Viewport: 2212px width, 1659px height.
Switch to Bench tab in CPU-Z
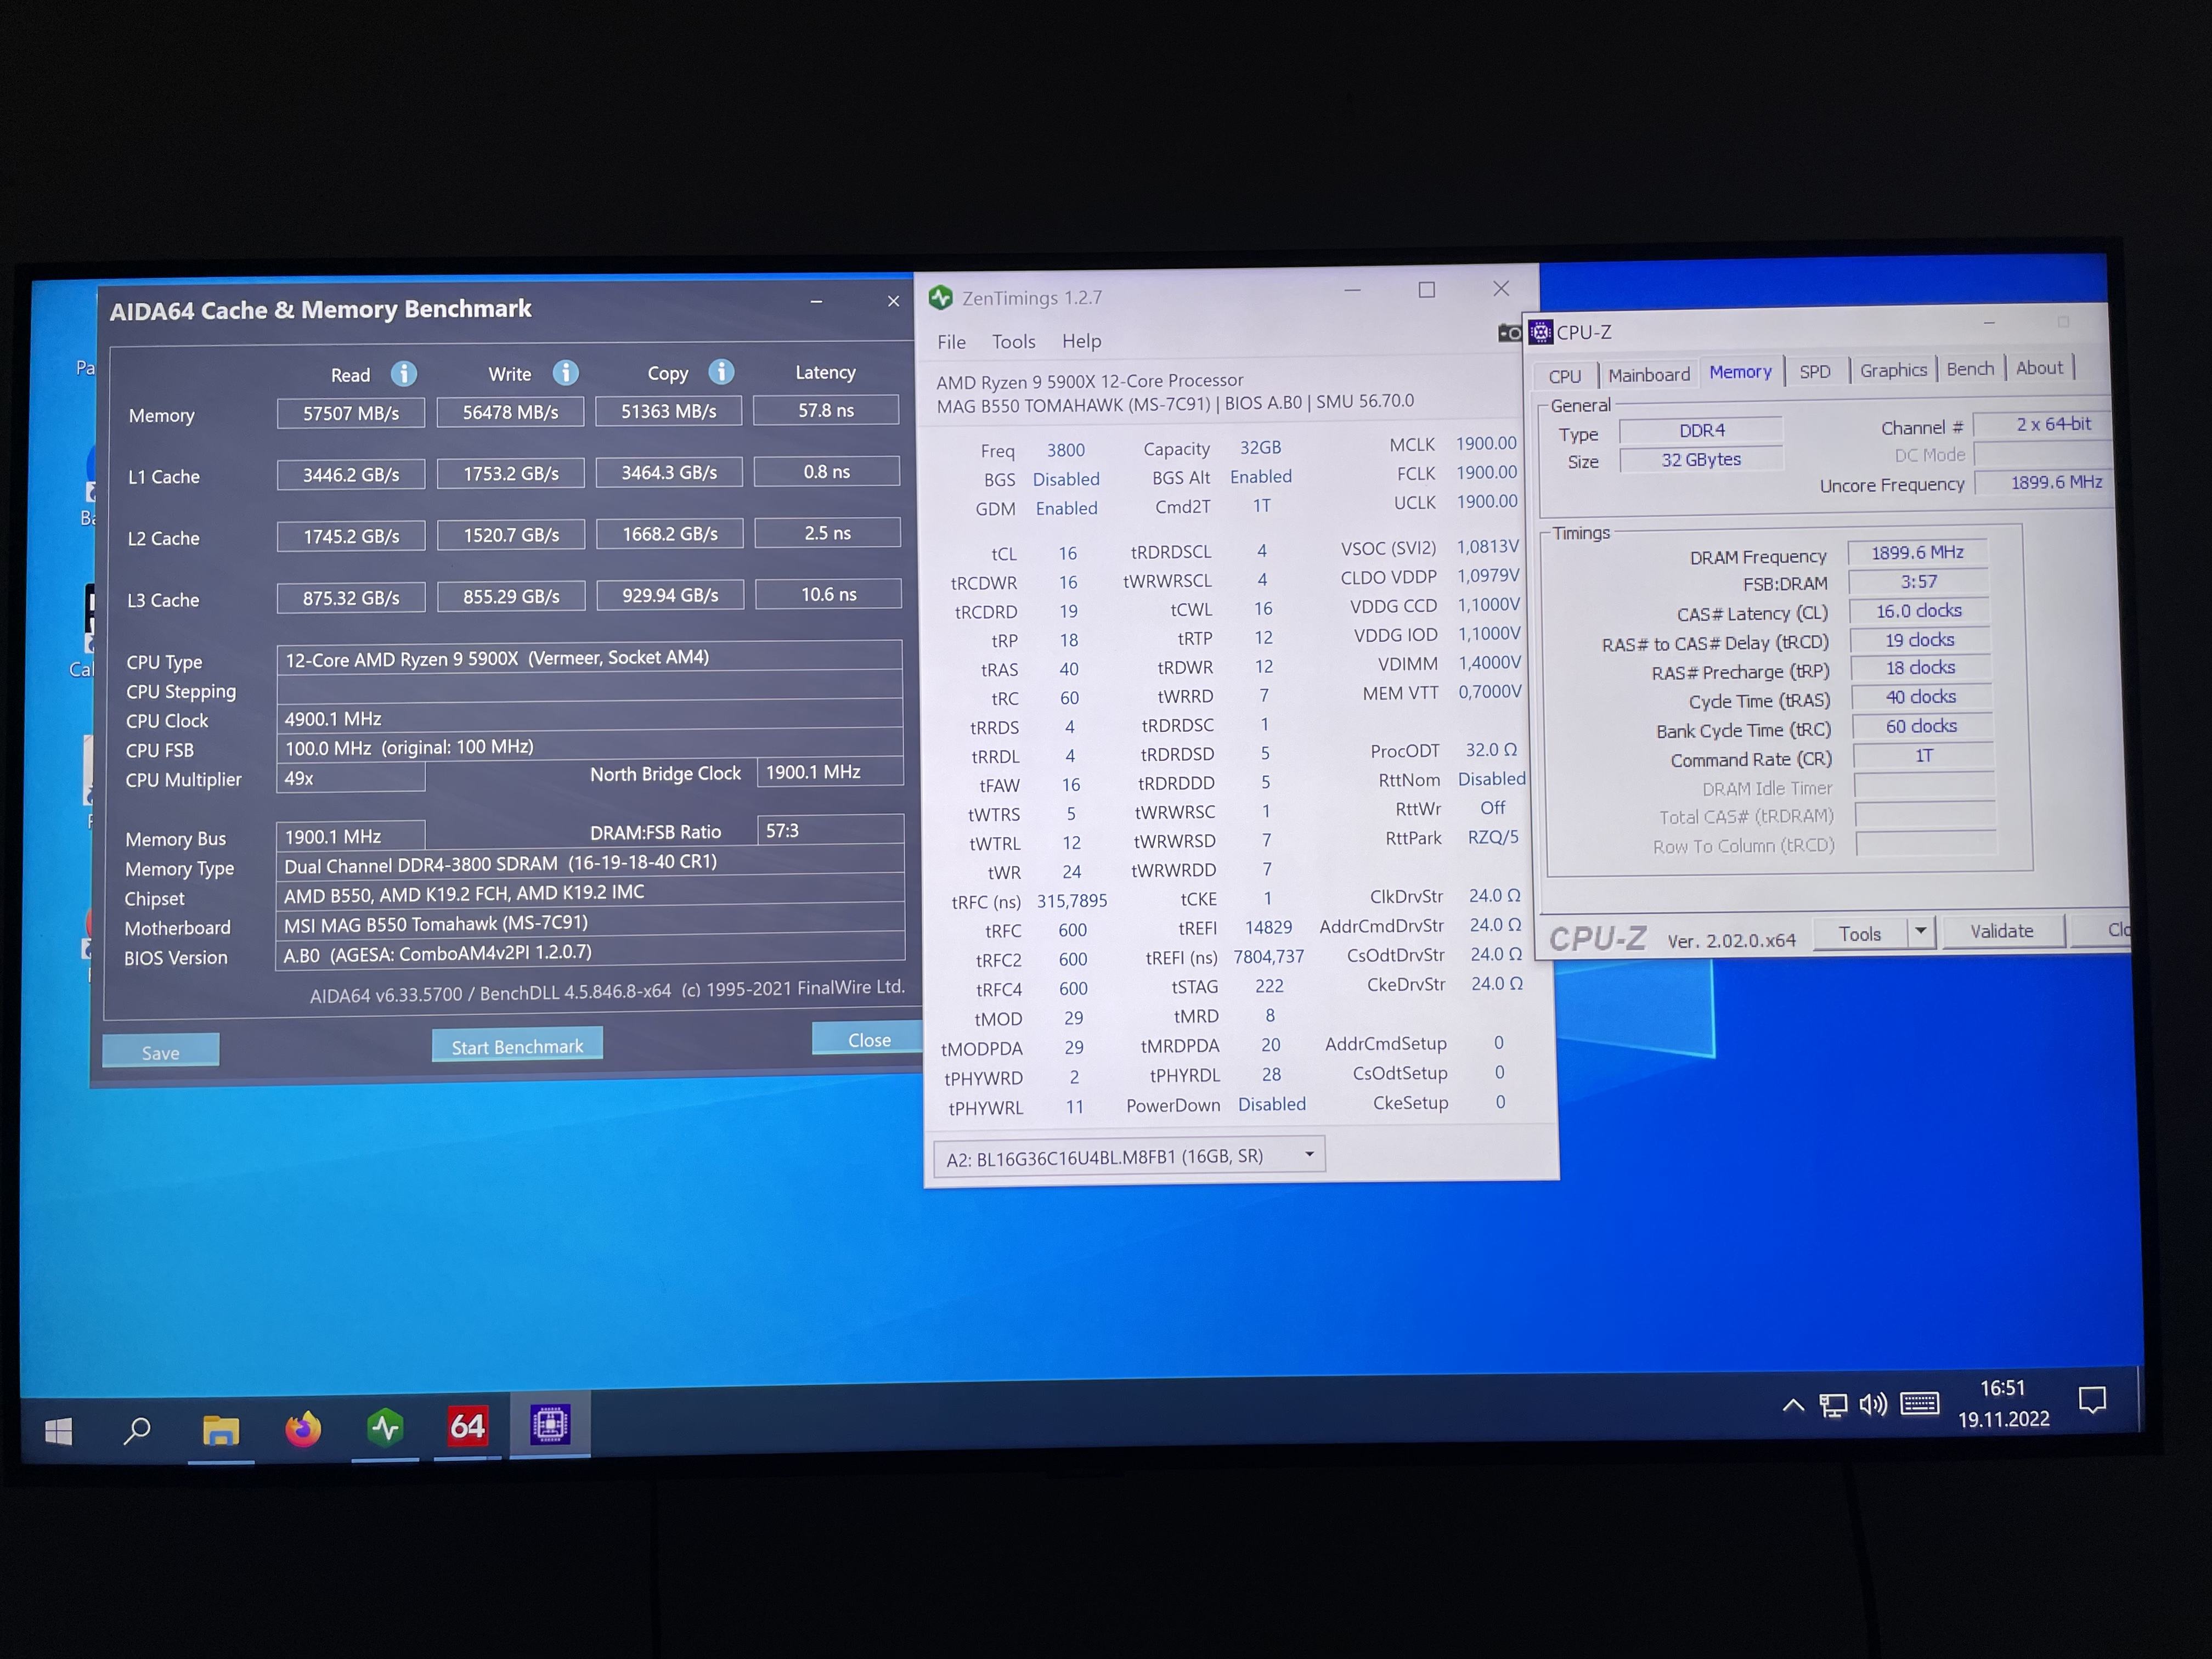[1970, 369]
